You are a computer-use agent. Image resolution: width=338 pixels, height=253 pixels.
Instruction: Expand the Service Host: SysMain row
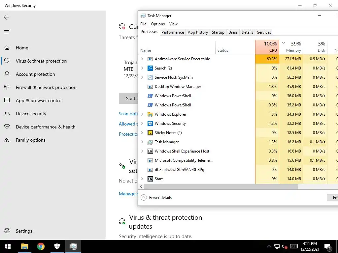point(142,77)
